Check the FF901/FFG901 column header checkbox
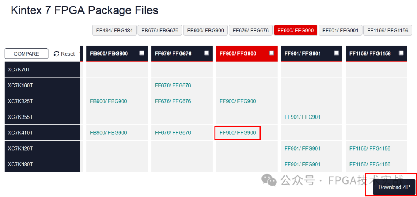The height and width of the screenshot is (197, 417). [336, 53]
